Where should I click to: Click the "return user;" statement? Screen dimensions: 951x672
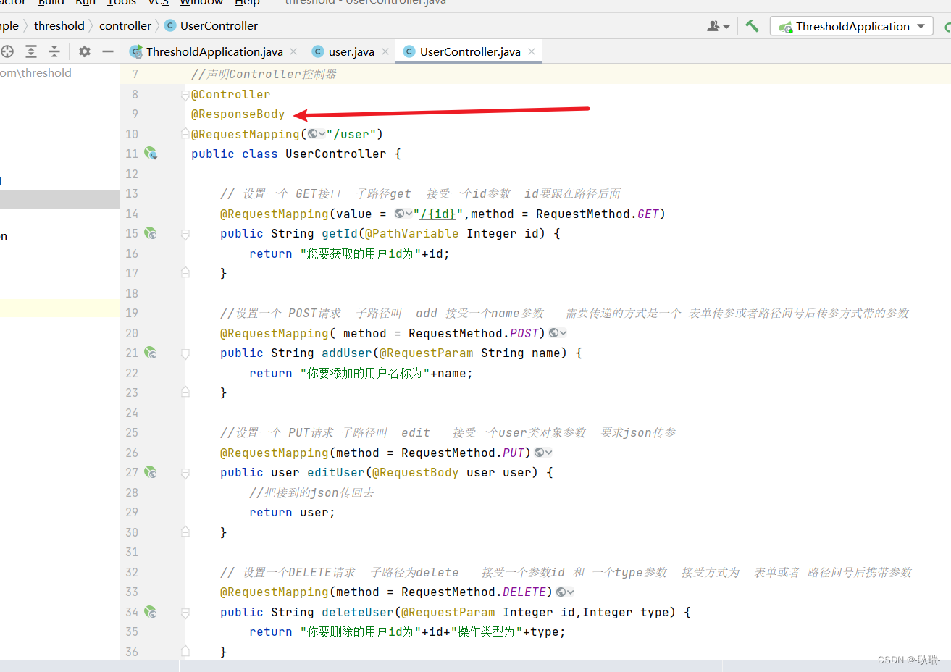pos(292,512)
